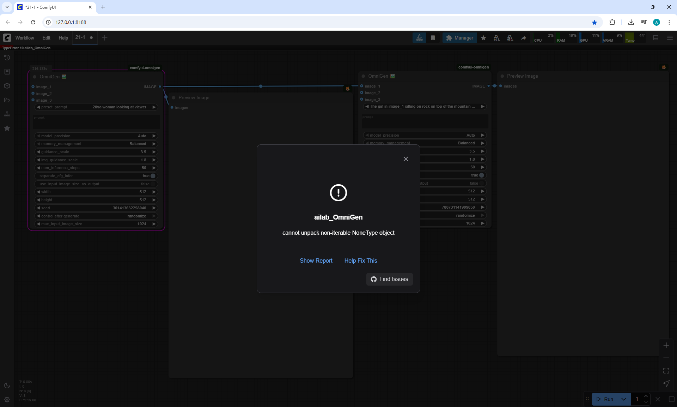
Task: Toggle separate_cfg_infer on left OmniGen node
Action: click(153, 176)
